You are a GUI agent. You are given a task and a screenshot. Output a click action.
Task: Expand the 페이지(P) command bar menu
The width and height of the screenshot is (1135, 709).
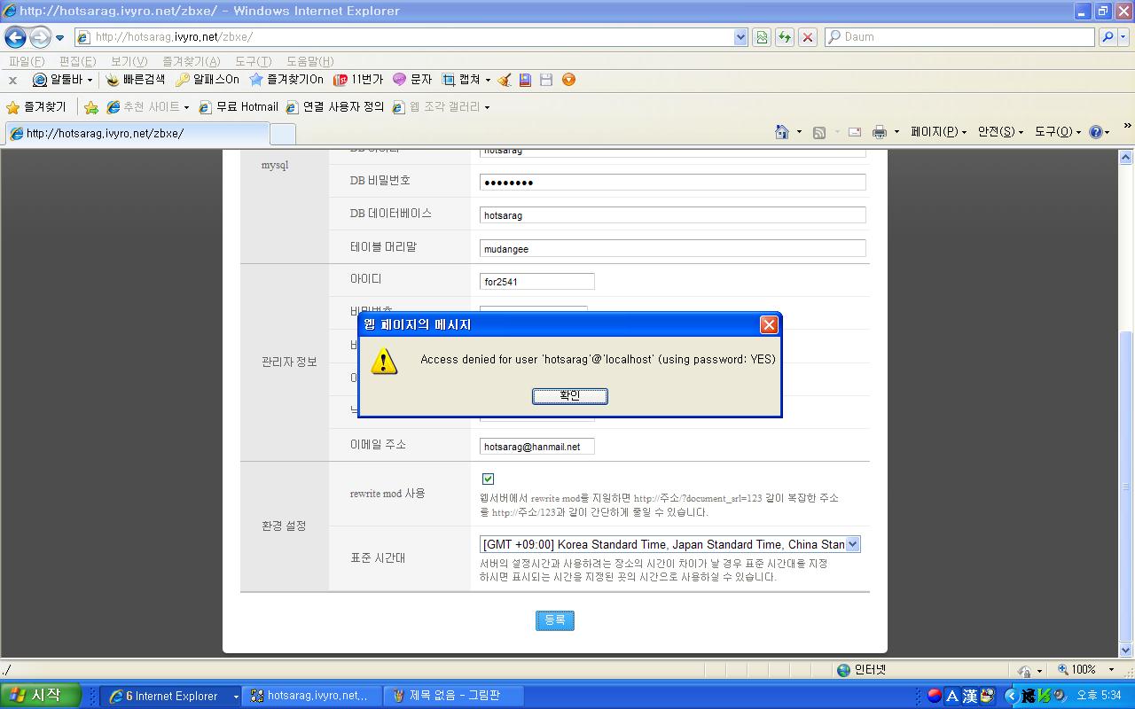tap(938, 132)
